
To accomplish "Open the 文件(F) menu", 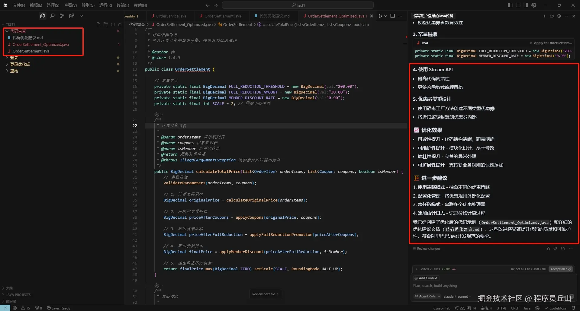I will 19,5.
